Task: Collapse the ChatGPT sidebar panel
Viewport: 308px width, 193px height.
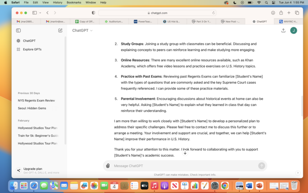Action: click(18, 30)
